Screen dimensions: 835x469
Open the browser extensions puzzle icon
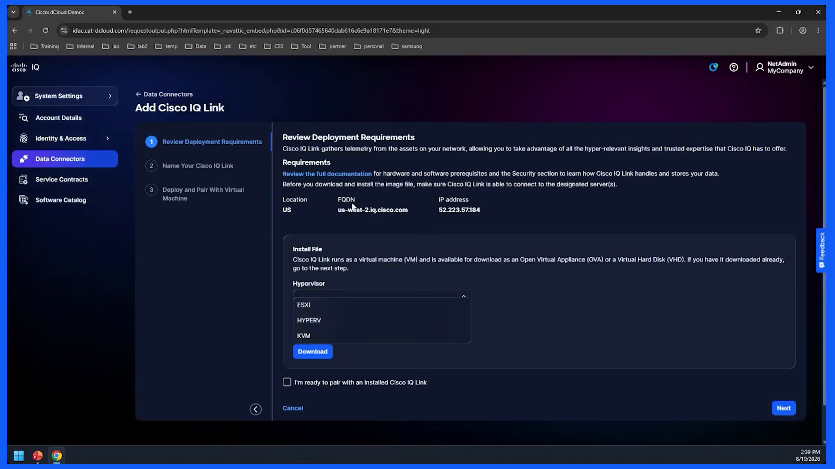780,30
